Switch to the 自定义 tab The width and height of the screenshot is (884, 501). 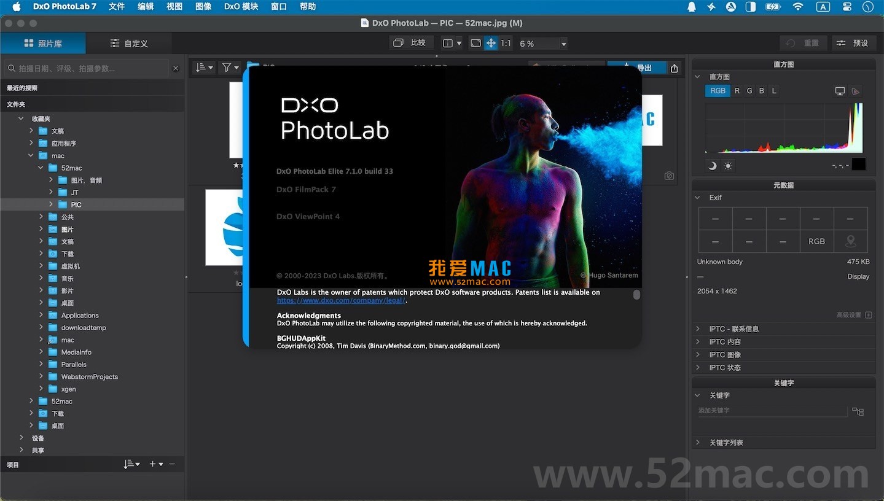129,43
